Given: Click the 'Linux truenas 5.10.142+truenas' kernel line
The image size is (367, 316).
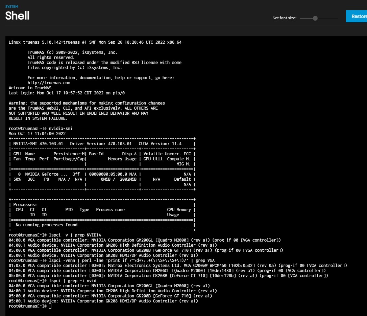Looking at the screenshot, I should 95,42.
